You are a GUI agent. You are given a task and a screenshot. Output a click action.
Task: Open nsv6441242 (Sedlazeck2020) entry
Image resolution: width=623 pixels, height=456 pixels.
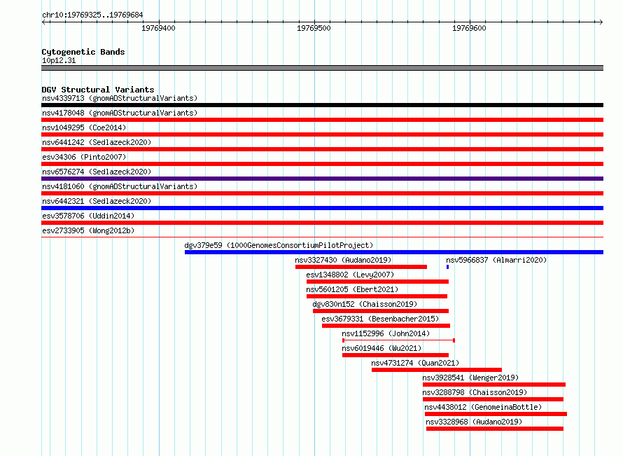click(x=97, y=142)
